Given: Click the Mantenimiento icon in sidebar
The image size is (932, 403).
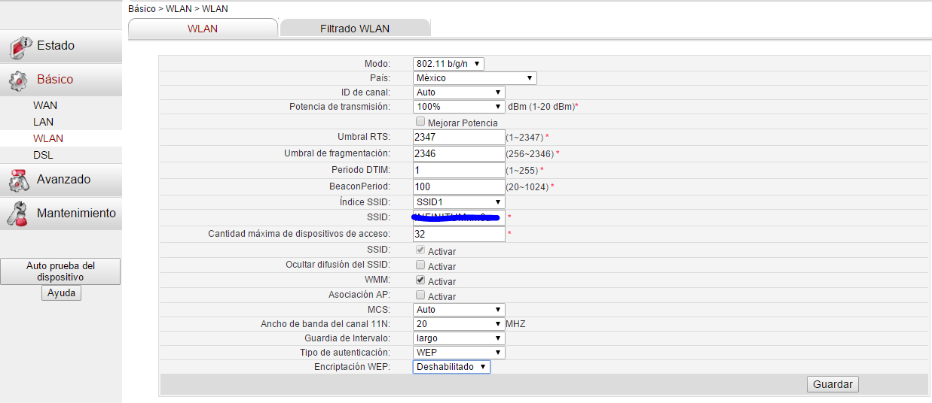Looking at the screenshot, I should pos(19,214).
